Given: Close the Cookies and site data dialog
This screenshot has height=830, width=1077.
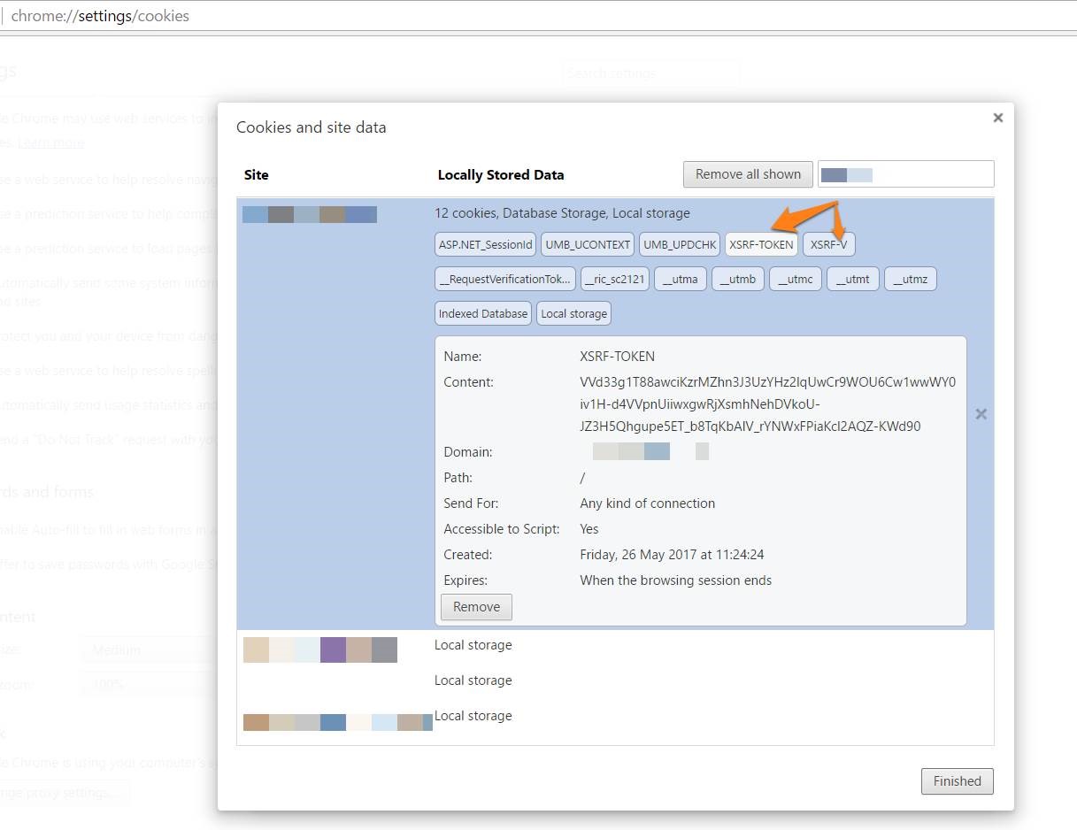Looking at the screenshot, I should [x=998, y=118].
